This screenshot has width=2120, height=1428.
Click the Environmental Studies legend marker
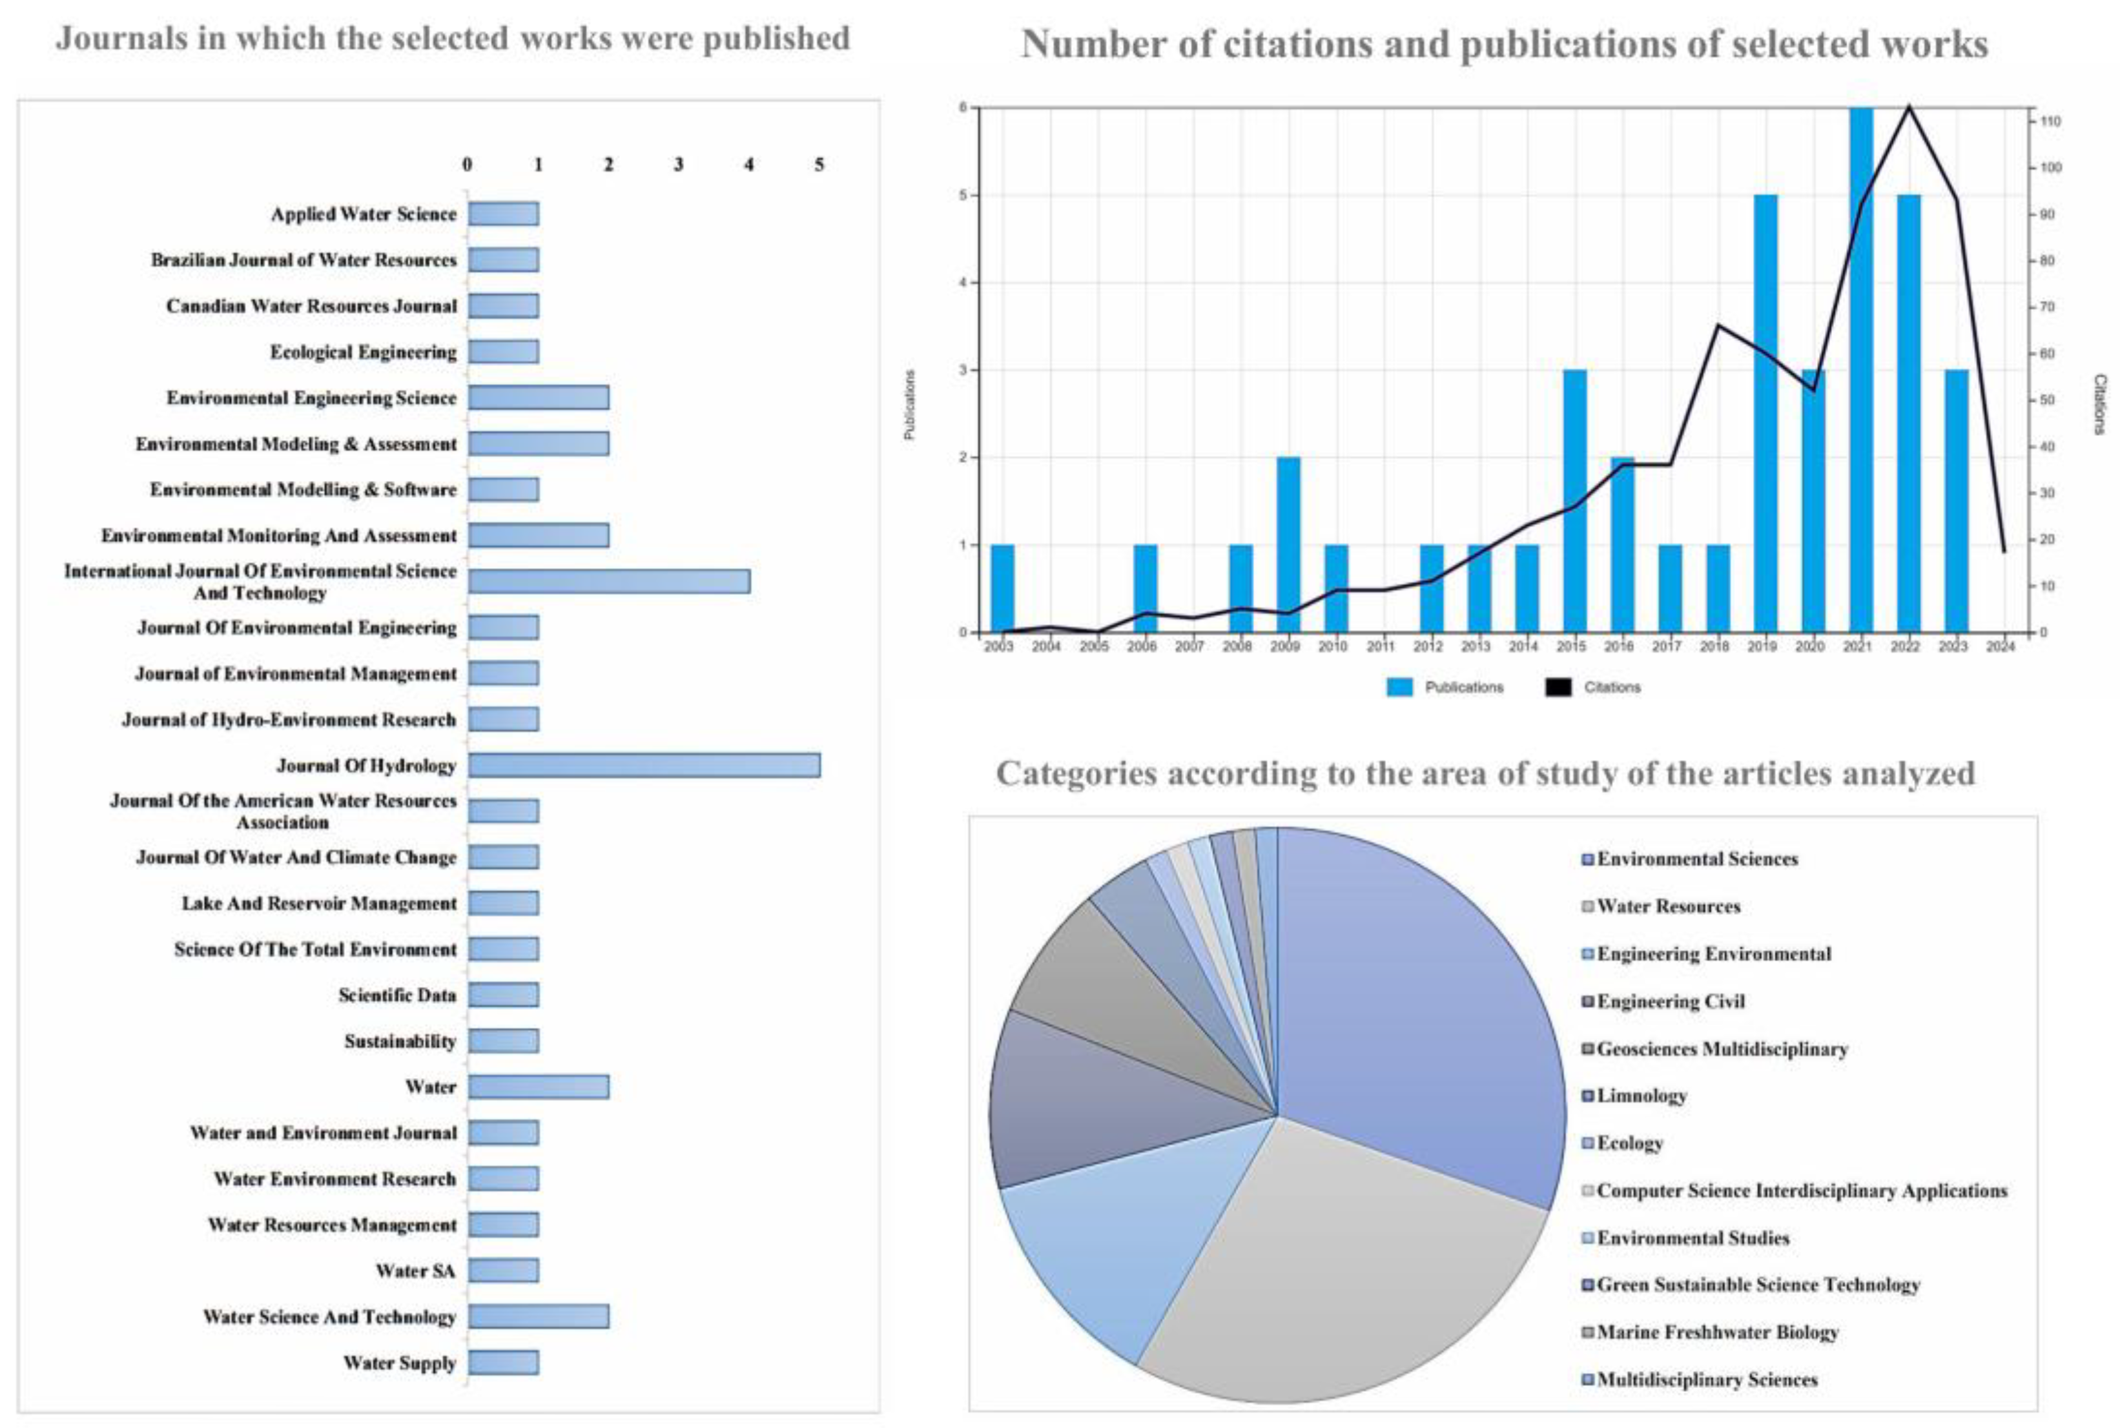1588,1238
